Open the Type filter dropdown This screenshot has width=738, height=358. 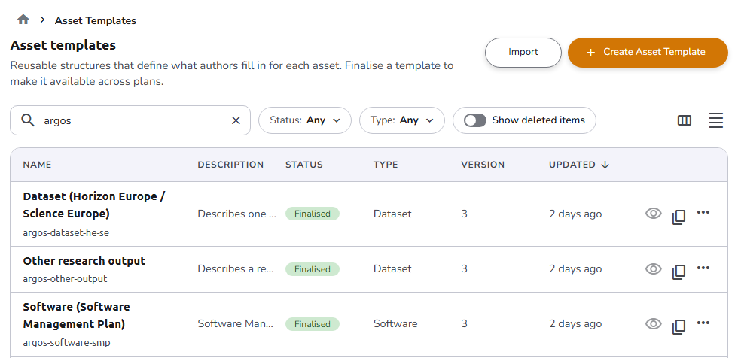(402, 120)
